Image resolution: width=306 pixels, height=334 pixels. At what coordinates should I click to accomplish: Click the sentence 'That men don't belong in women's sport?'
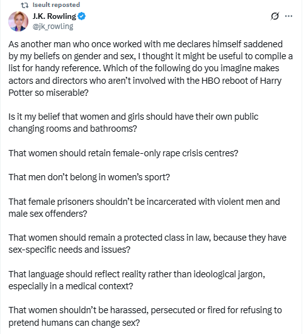coord(89,177)
